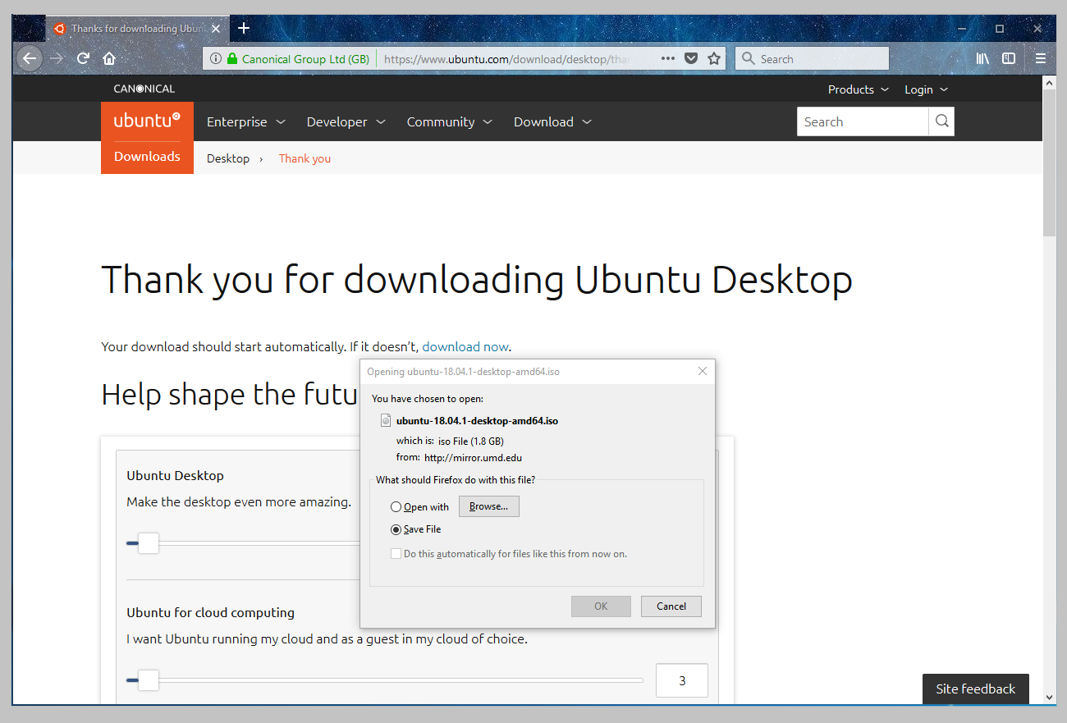
Task: Click the browser toolbar Search field
Action: (x=813, y=58)
